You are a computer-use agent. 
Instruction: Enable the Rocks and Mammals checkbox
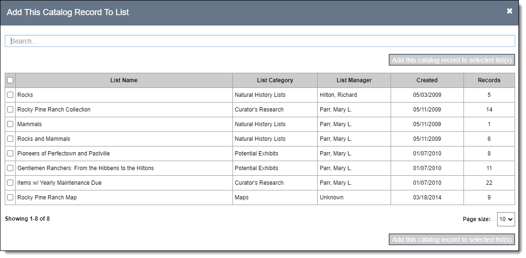10,139
